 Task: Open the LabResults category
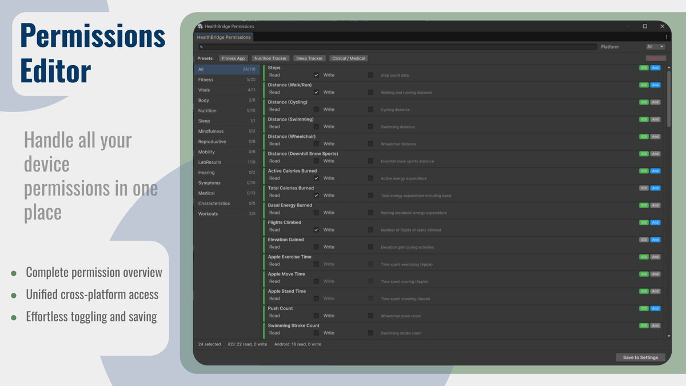[227, 162]
